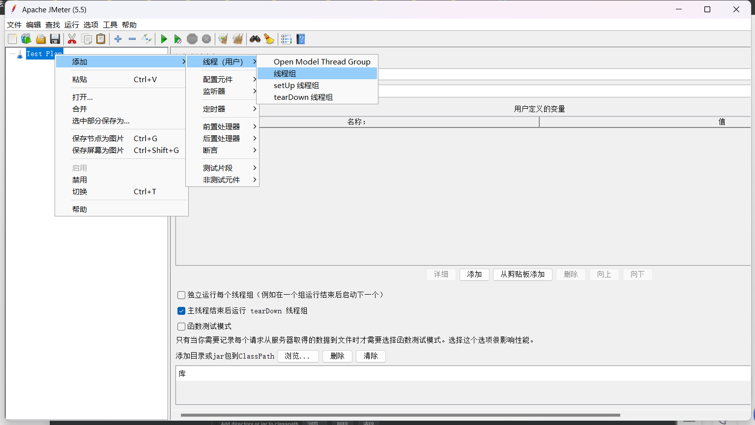Click the grey Stop test icon
The image size is (755, 425).
192,39
